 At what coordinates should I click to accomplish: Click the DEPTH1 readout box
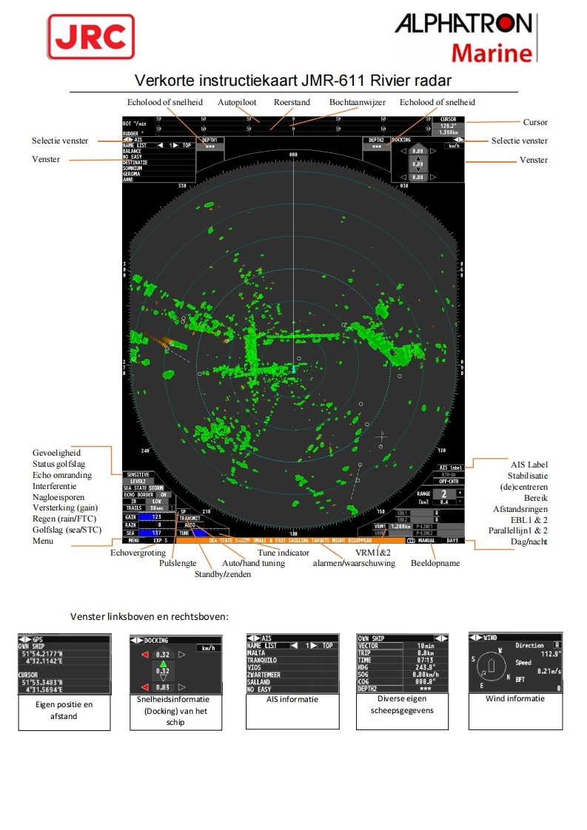(210, 144)
